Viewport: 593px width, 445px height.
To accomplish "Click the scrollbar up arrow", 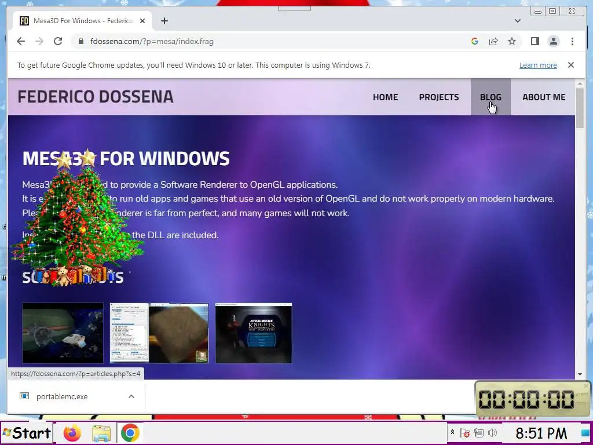I will click(580, 83).
